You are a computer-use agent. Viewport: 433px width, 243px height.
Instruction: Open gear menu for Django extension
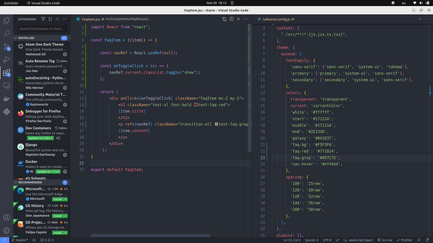65,155
